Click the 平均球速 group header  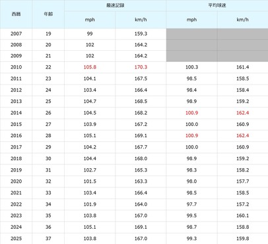tap(217, 5)
